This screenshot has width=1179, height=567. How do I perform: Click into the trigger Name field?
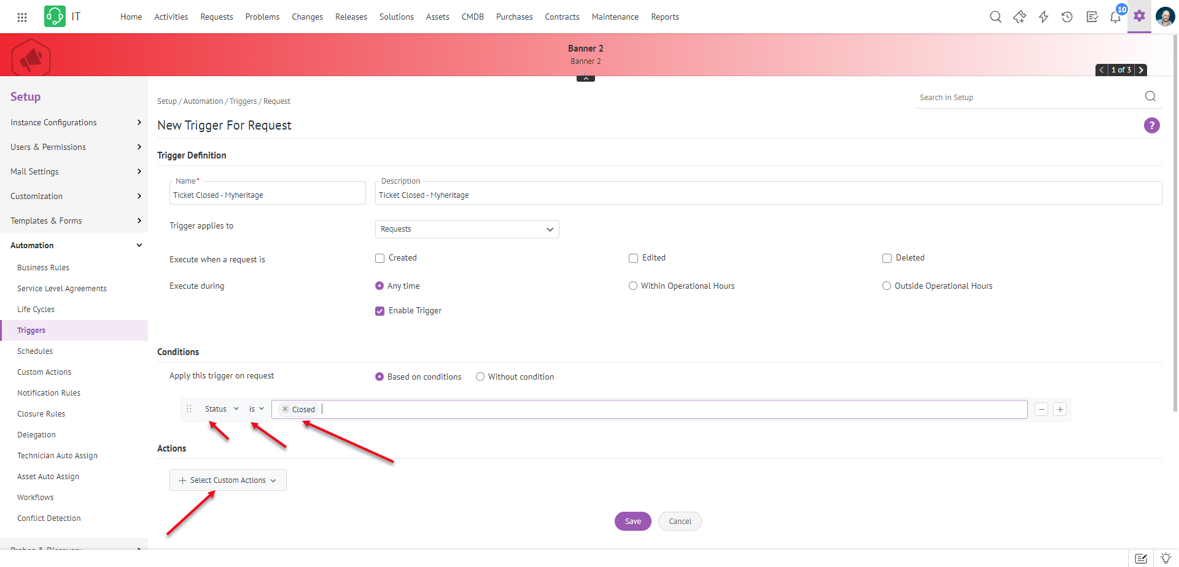tap(267, 195)
